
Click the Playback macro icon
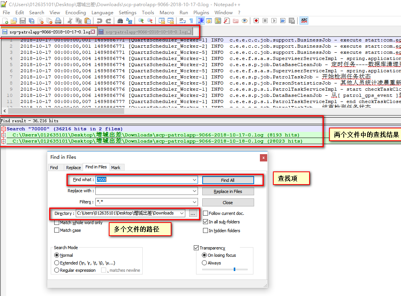click(x=274, y=21)
